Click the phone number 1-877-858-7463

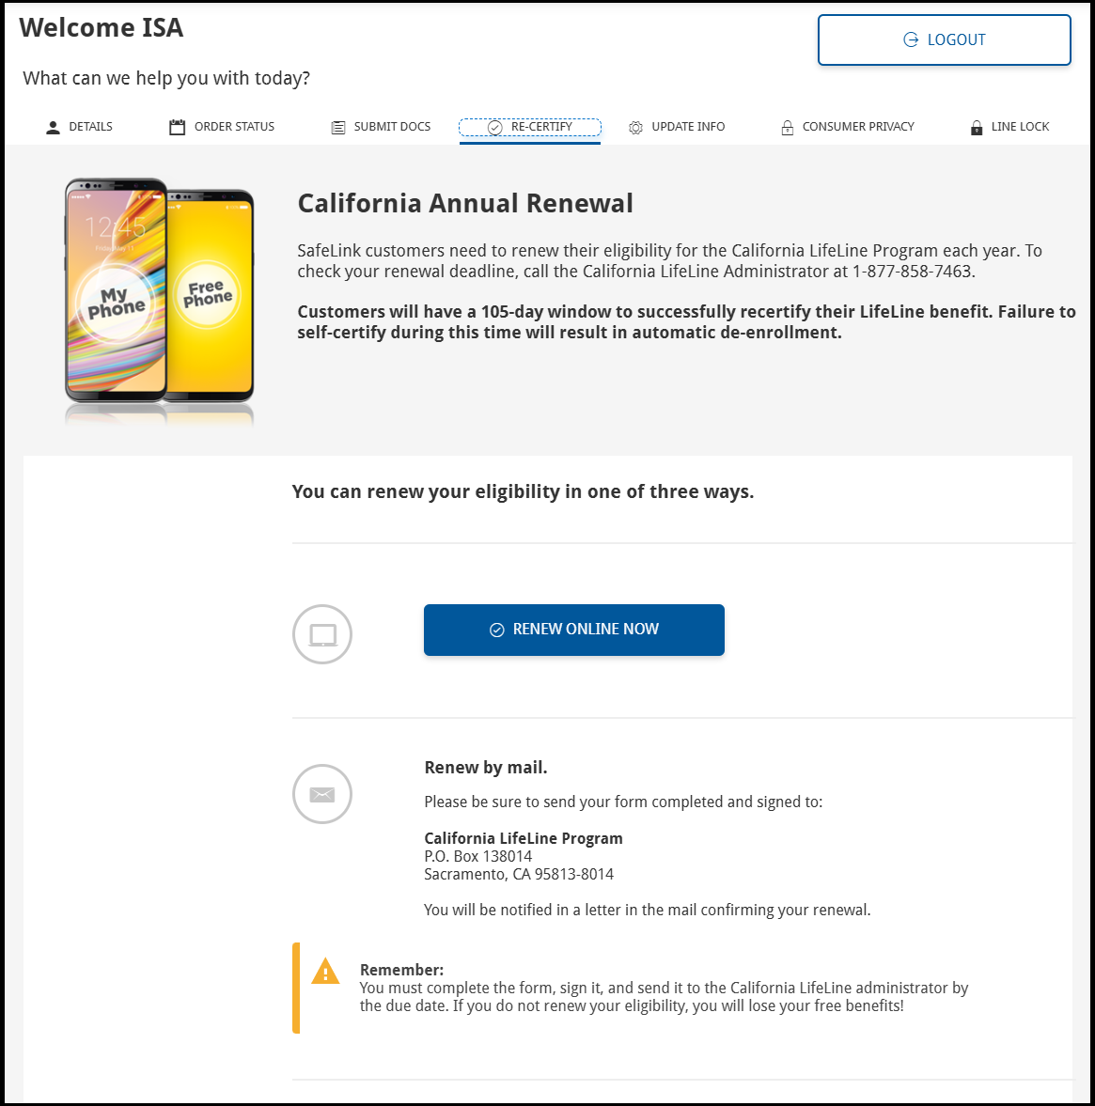tap(912, 272)
